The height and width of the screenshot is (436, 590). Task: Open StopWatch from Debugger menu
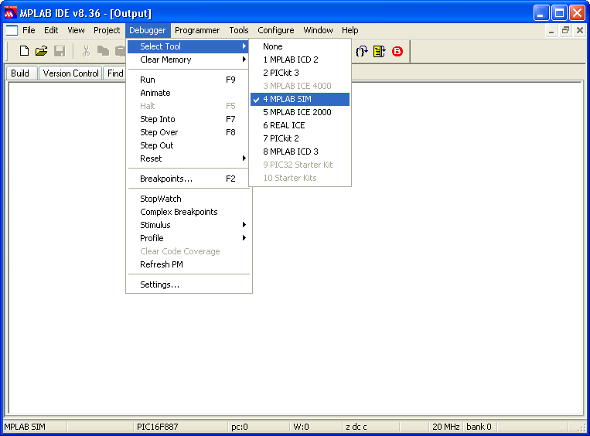pos(188,199)
